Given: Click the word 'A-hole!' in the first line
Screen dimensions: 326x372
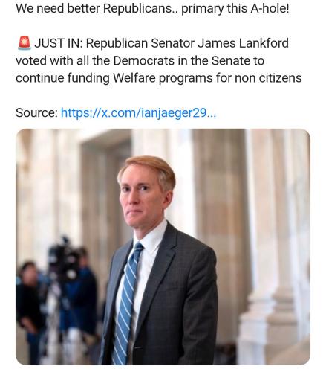Looking at the screenshot, I should tap(270, 8).
